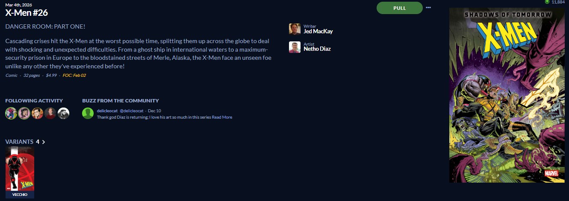Click the third Following Activity avatar
This screenshot has width=569, height=201.
pos(37,113)
